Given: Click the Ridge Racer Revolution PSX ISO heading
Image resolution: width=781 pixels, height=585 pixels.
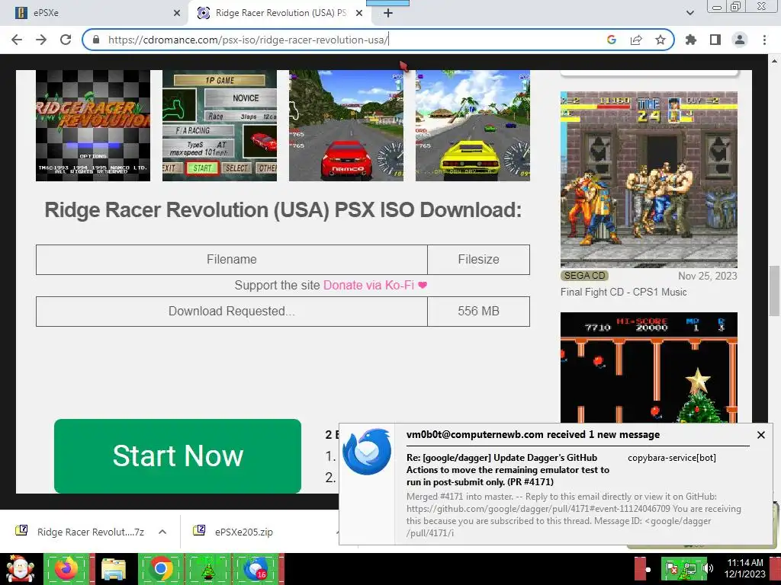Looking at the screenshot, I should pos(283,210).
